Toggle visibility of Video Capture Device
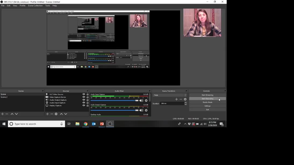Screen dimensions: 294x165 click(x=84, y=97)
